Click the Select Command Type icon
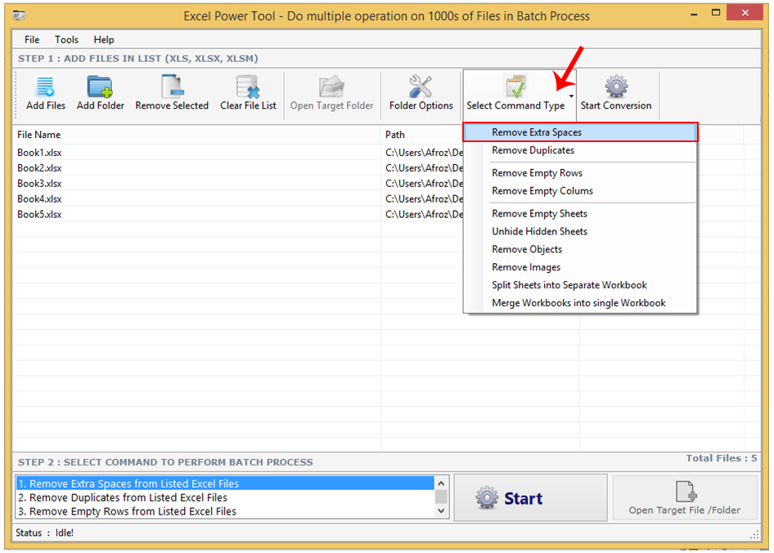 (515, 87)
